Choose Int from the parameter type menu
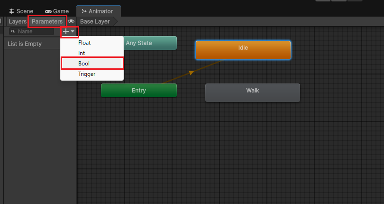 [82, 53]
